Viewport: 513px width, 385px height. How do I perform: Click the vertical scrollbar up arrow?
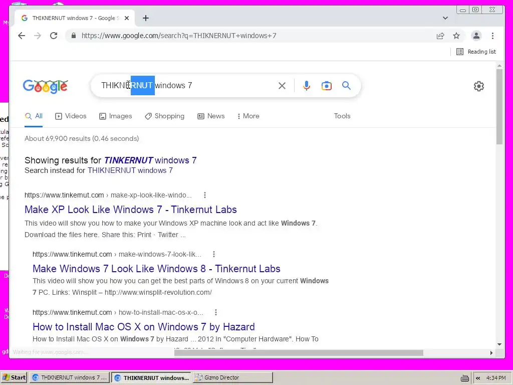499,66
